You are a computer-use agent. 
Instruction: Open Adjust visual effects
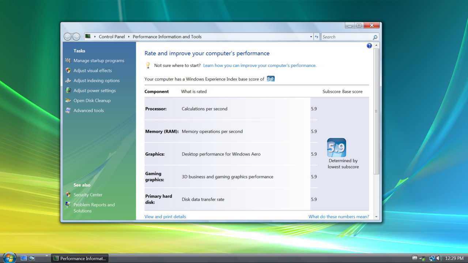[x=93, y=70]
